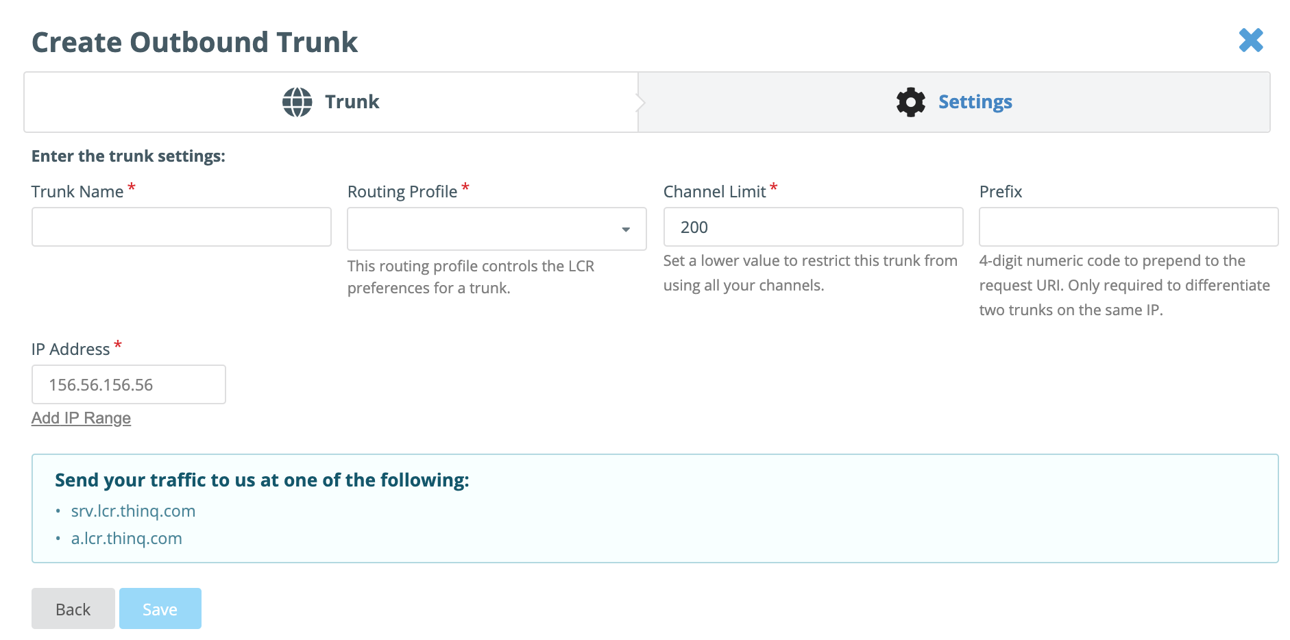Viewport: 1290px width, 640px height.
Task: Click the Add IP Range link
Action: click(x=81, y=418)
